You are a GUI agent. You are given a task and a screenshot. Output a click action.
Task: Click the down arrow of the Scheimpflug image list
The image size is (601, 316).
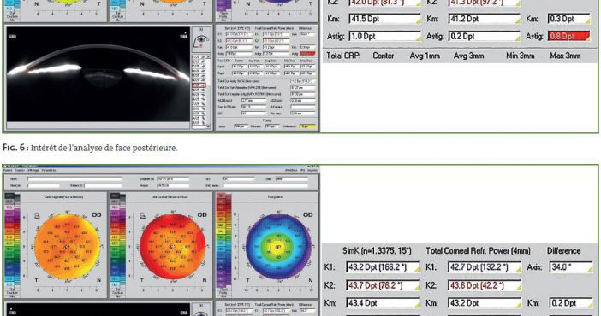coord(209,126)
